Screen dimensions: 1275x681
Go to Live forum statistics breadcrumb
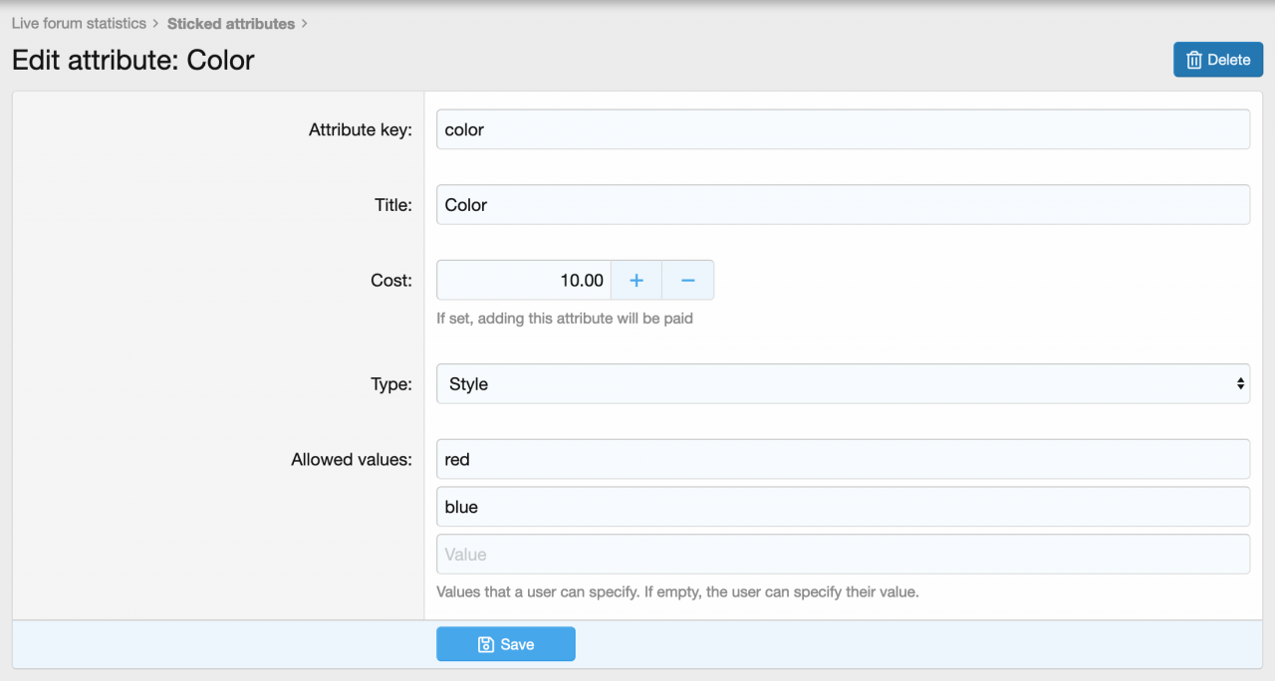[79, 23]
